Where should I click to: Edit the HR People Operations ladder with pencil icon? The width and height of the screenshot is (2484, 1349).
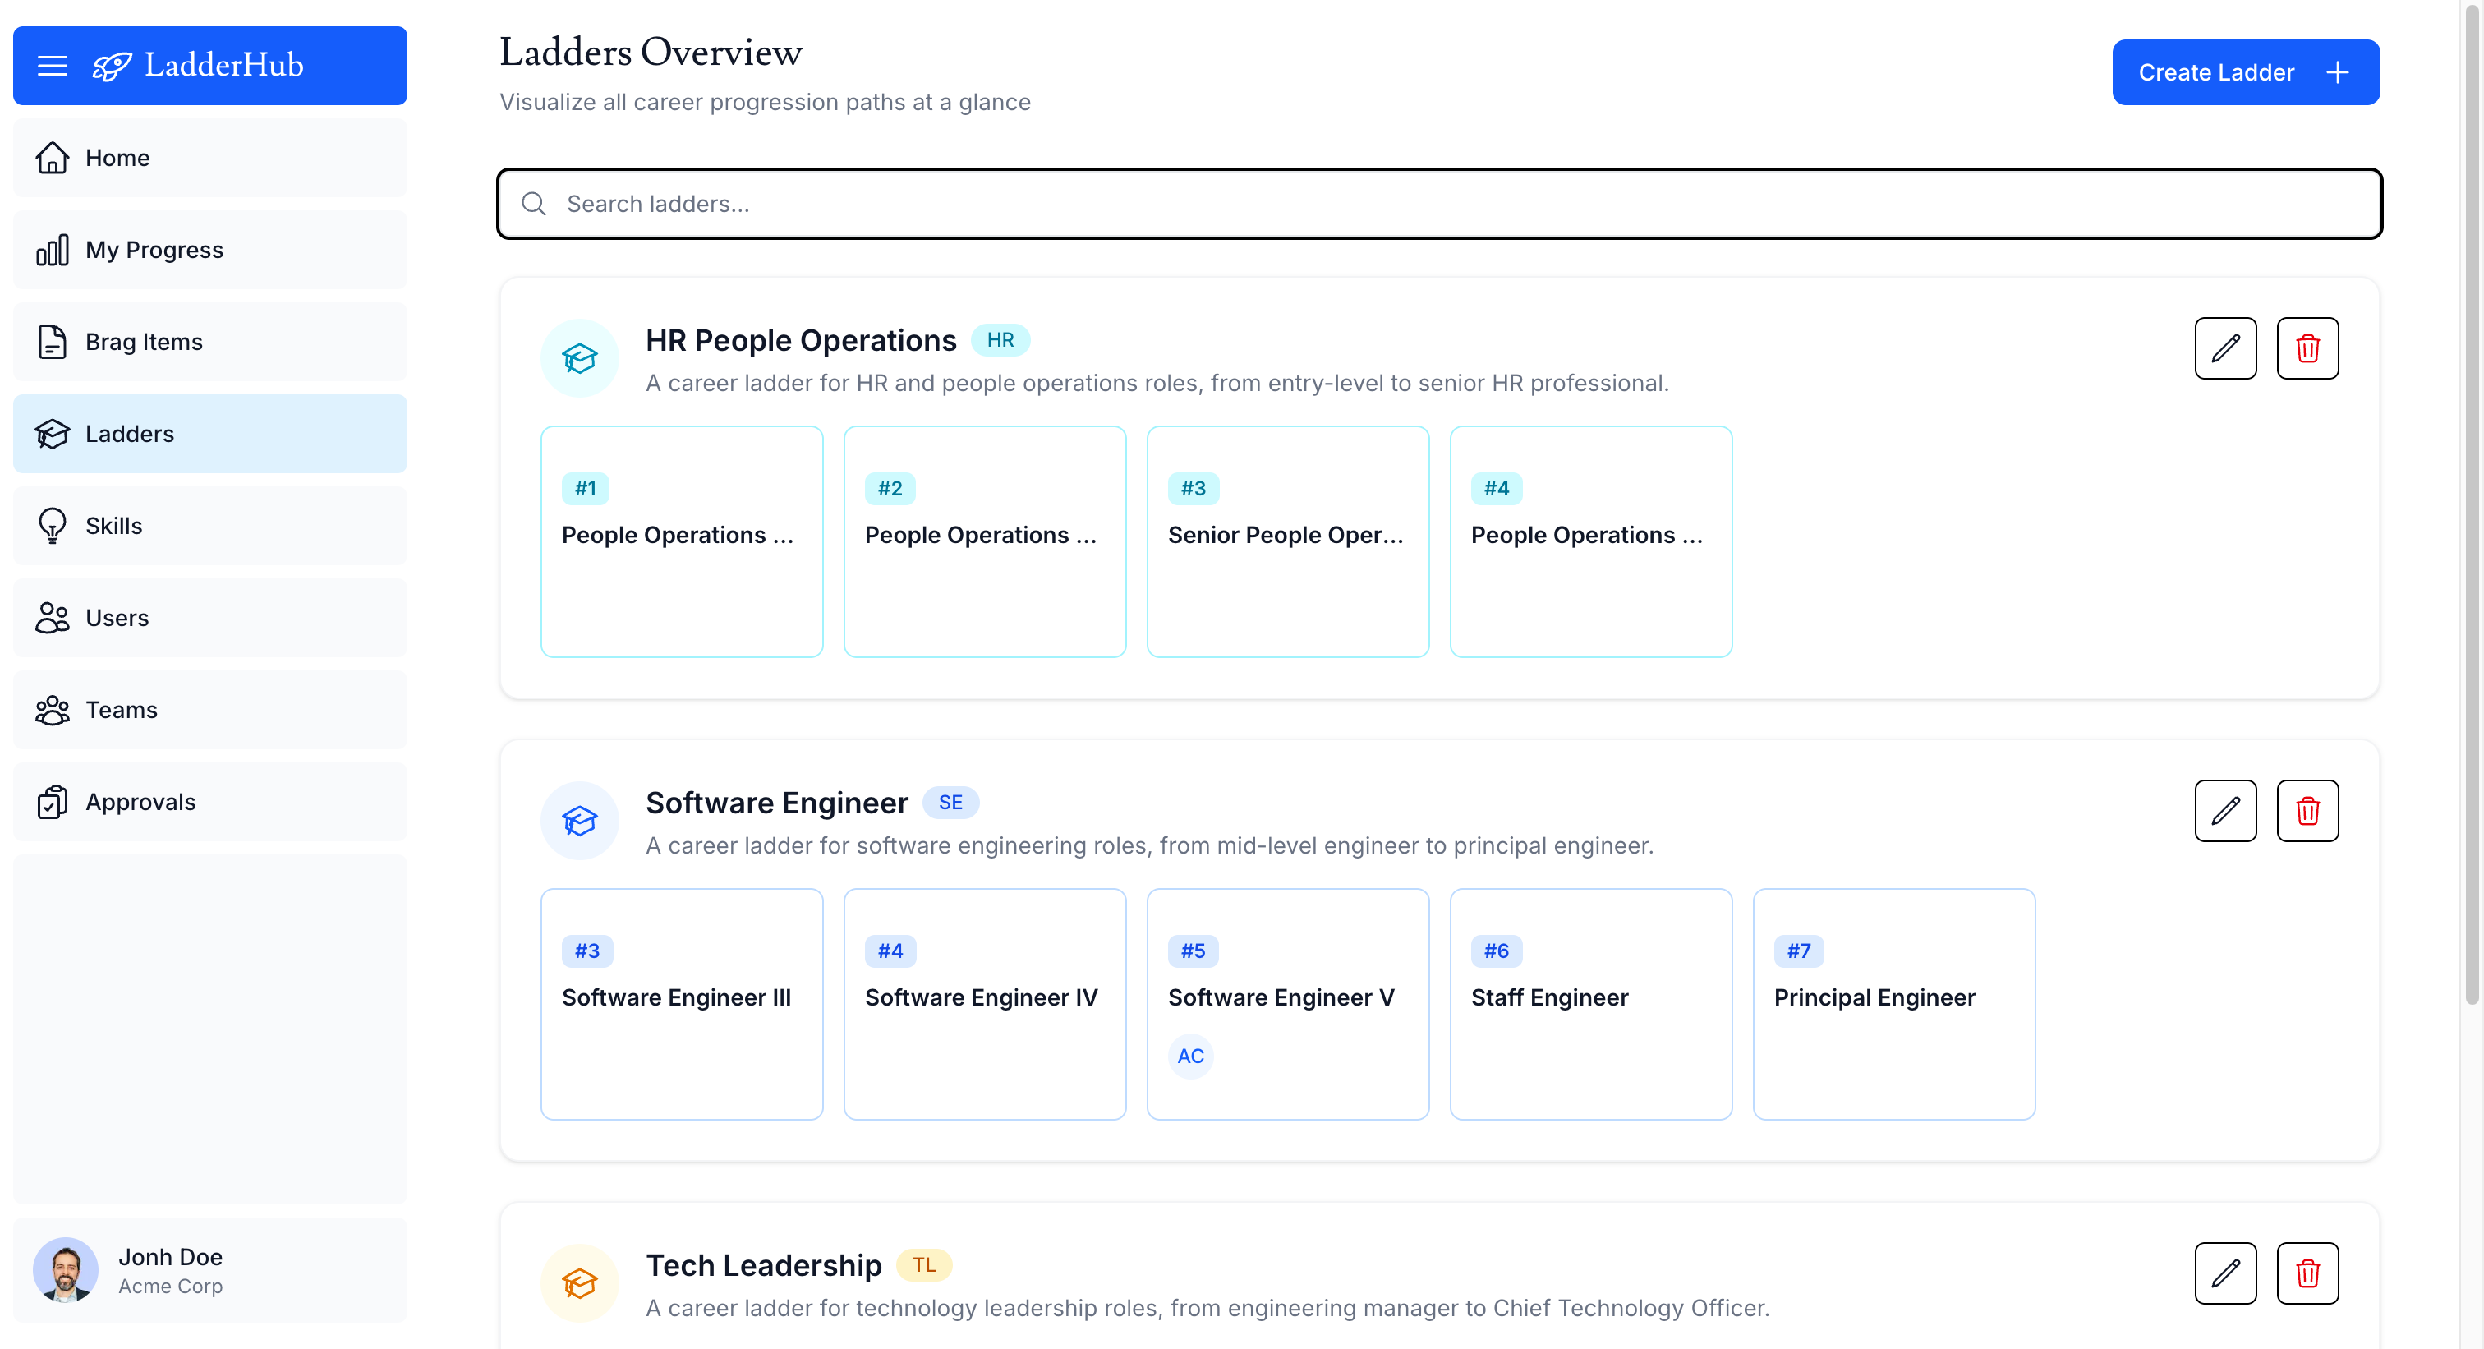(2225, 348)
